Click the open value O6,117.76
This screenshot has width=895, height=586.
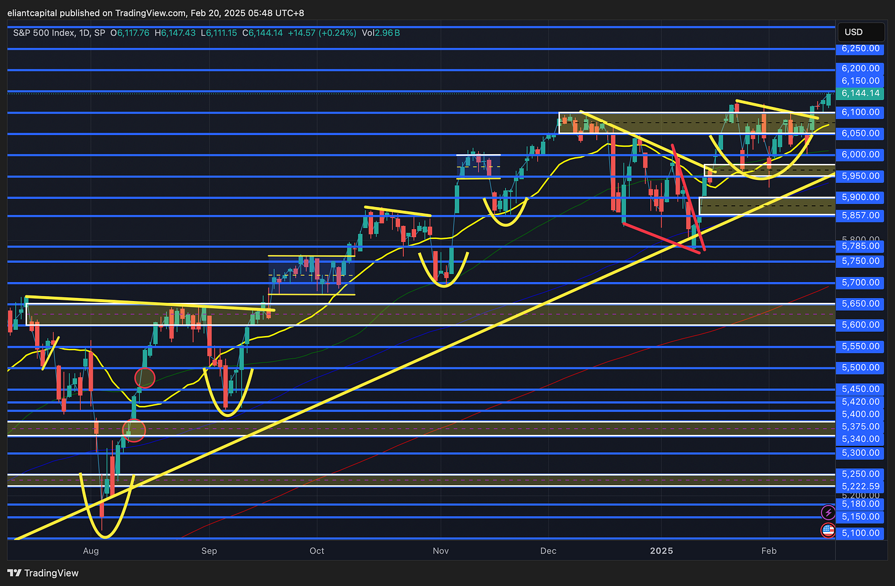coord(130,33)
